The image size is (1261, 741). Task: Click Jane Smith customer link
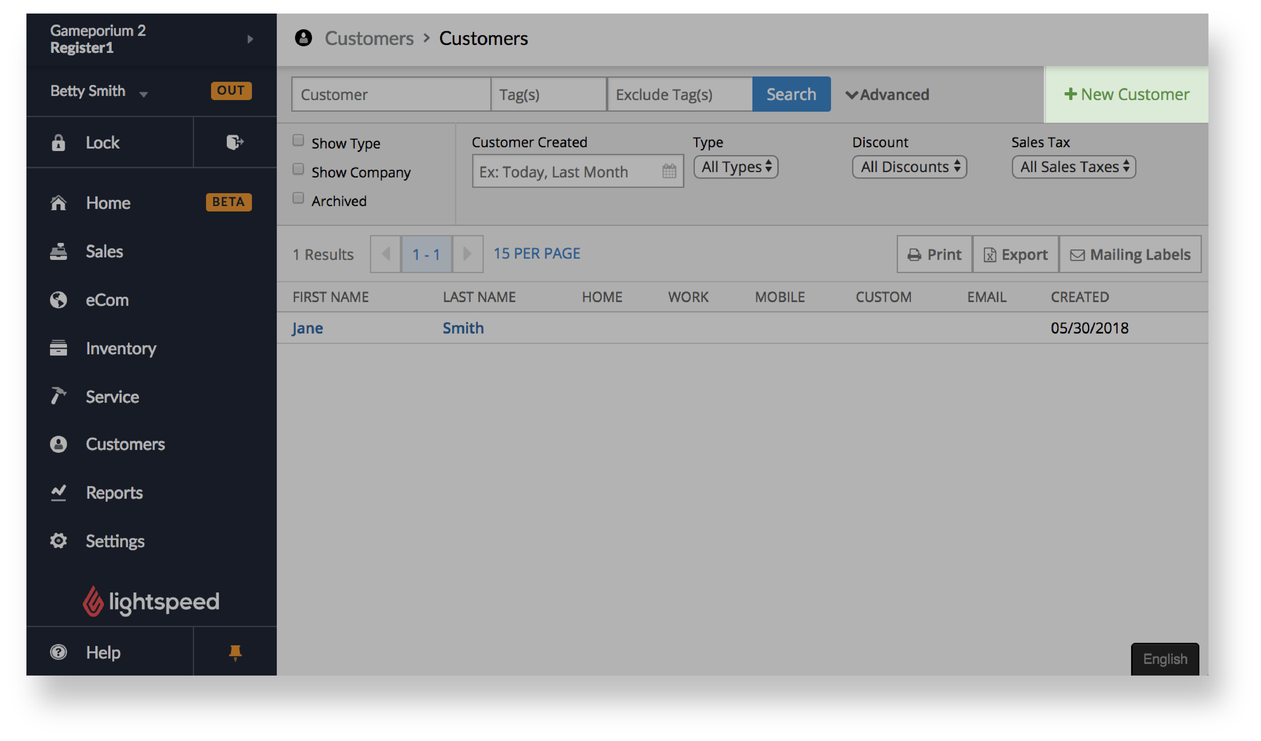pos(308,327)
